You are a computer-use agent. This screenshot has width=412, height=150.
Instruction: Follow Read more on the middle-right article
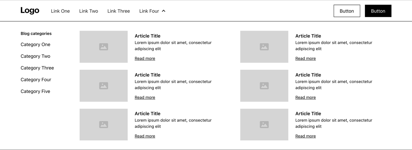(305, 98)
